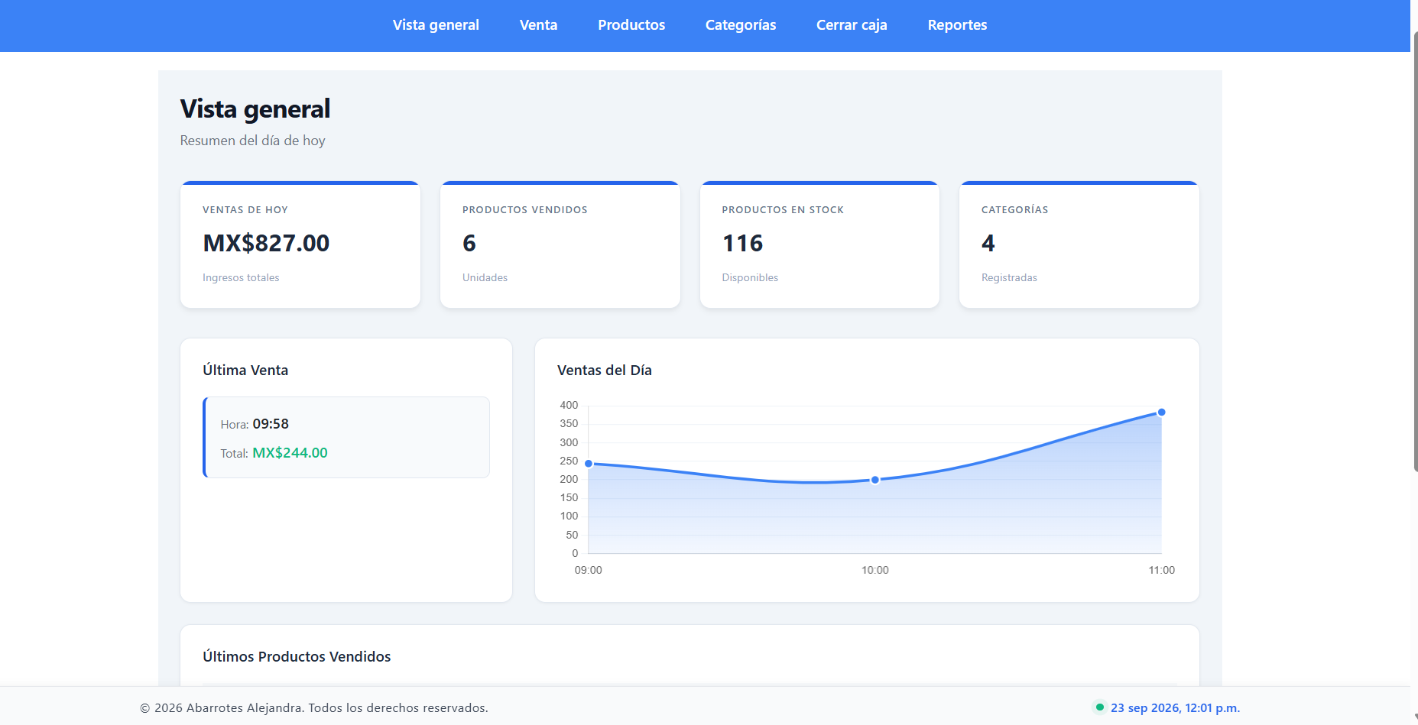Click the Últimos Productos Vendidos heading

tap(297, 657)
